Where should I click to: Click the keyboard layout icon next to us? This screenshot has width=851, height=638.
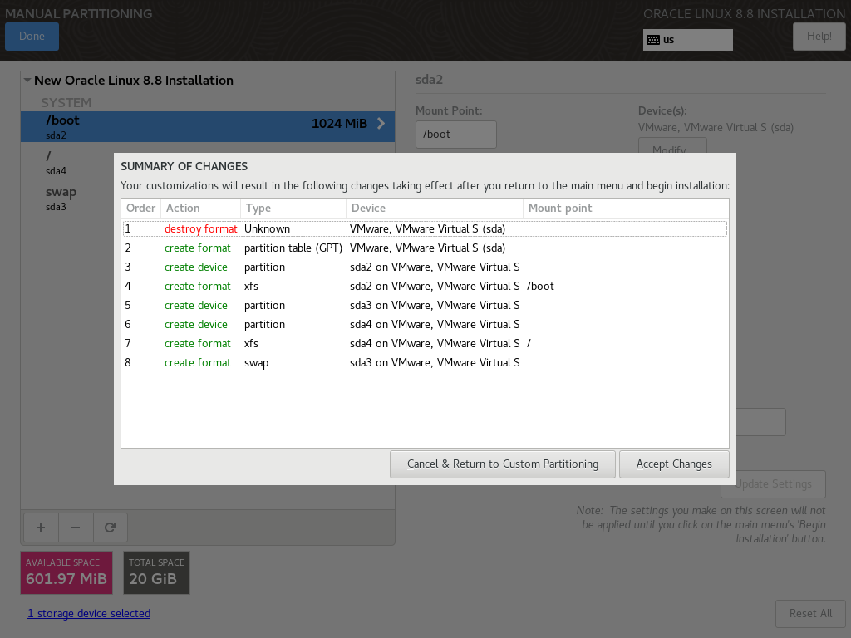653,40
